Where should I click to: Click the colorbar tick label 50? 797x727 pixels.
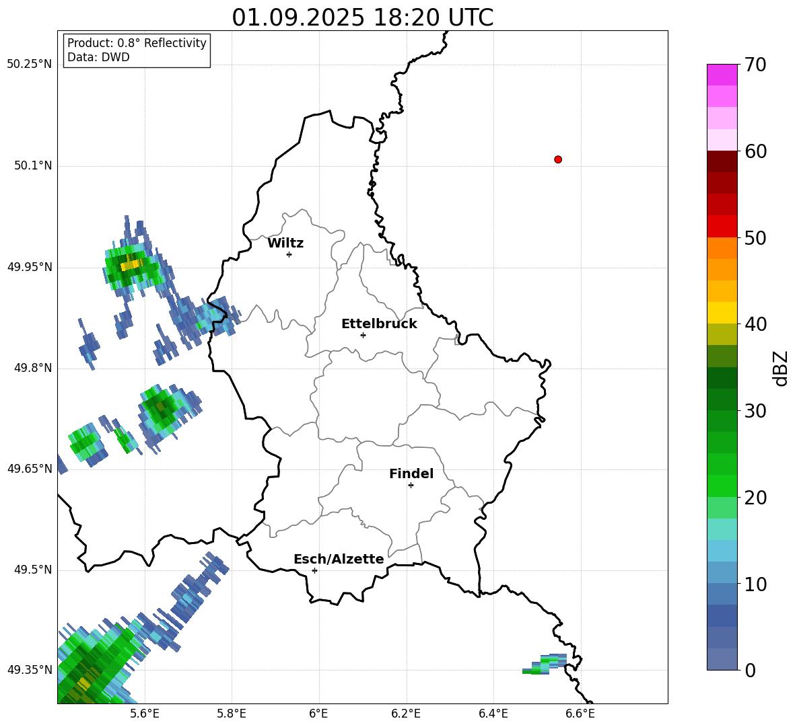(x=755, y=238)
